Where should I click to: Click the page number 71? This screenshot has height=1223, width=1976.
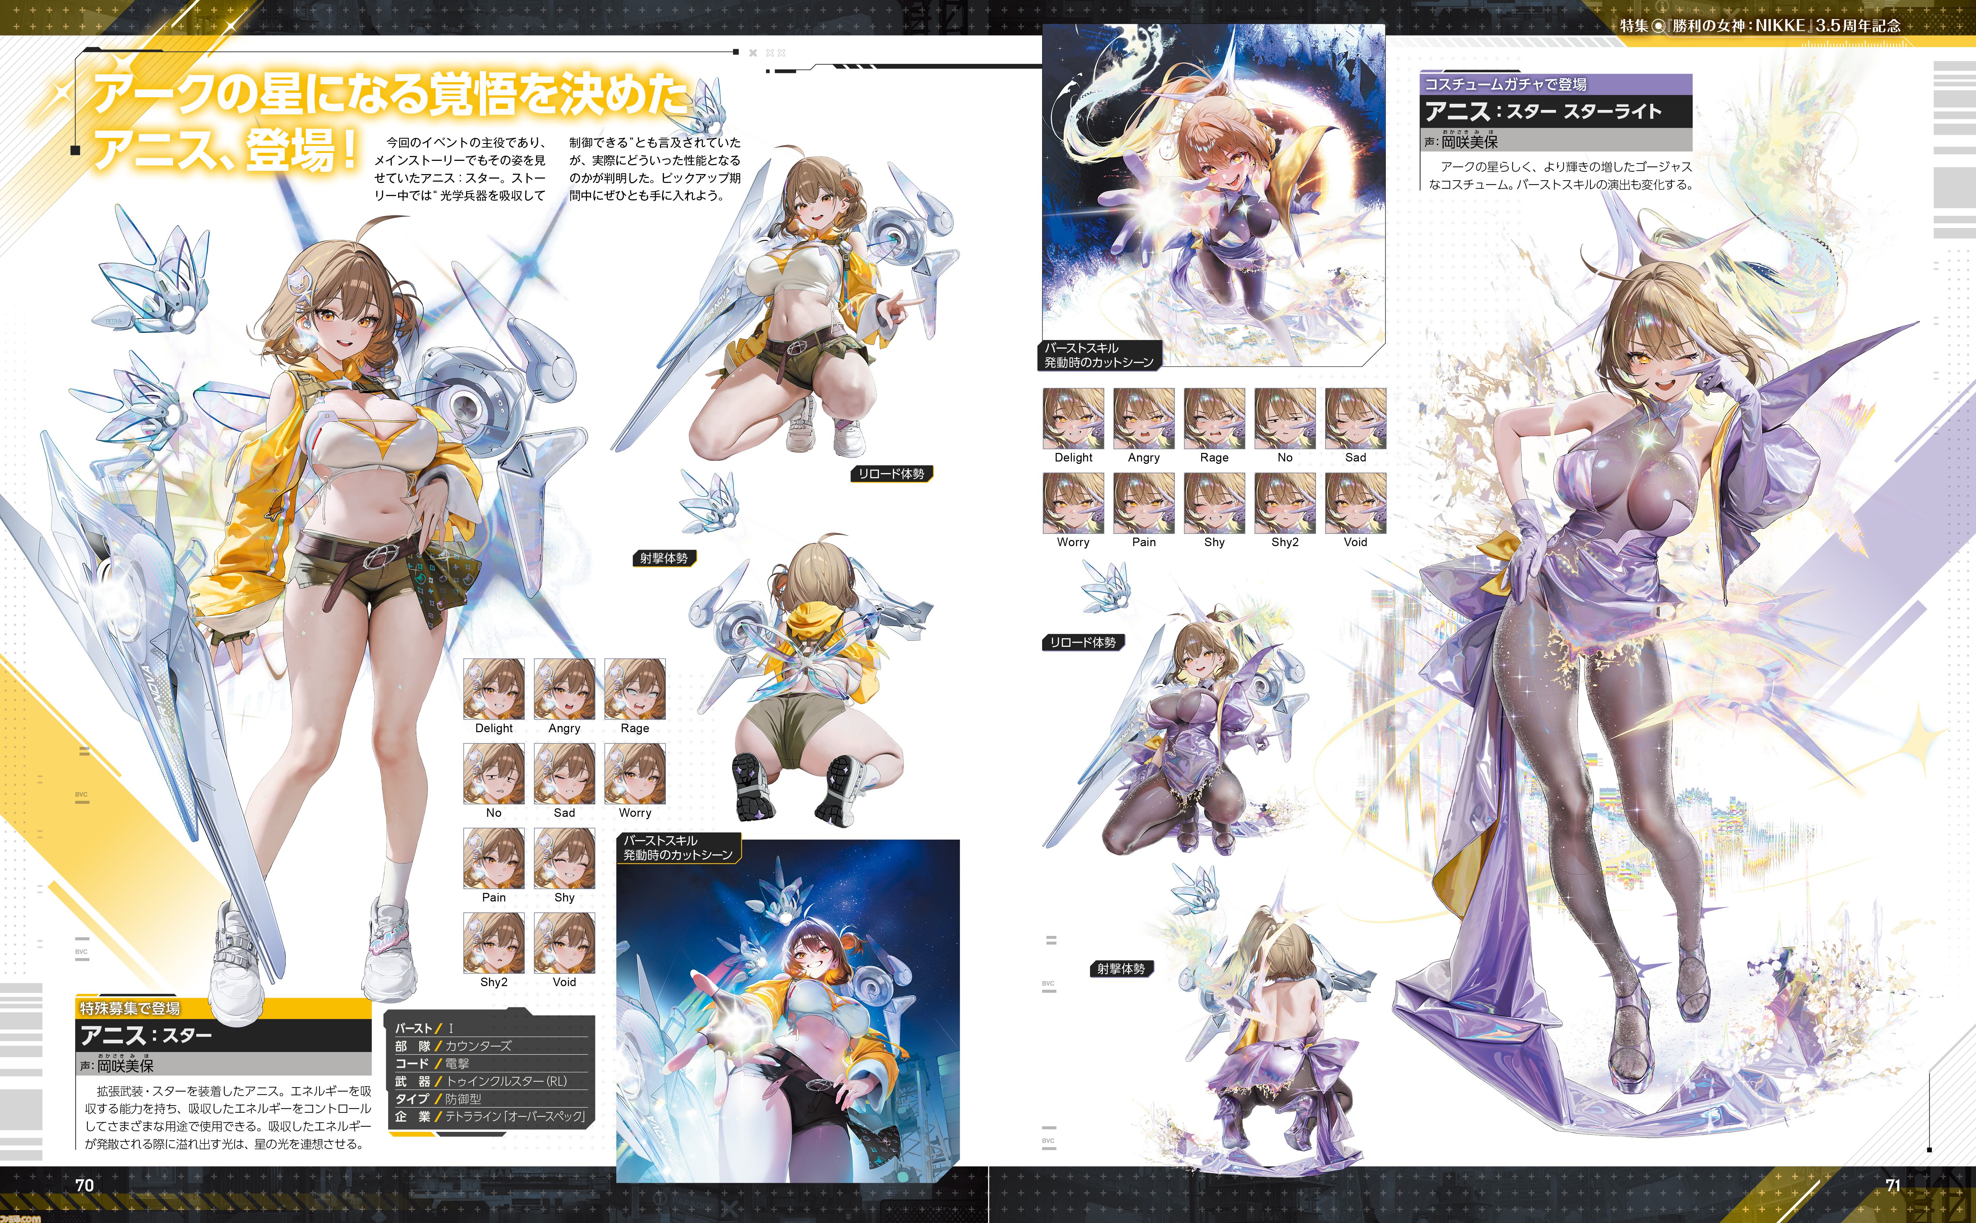click(x=1893, y=1185)
